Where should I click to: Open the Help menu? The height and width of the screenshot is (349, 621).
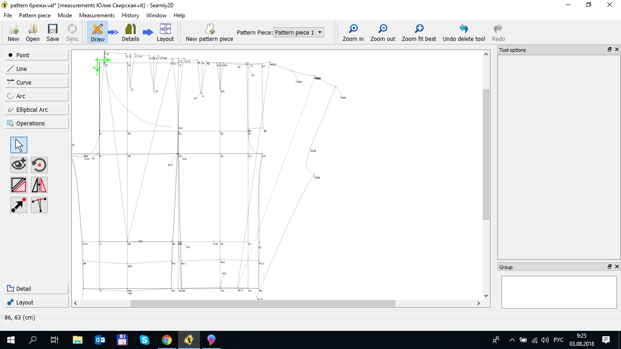(180, 15)
